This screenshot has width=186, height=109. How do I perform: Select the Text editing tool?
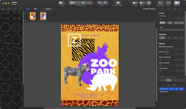click(77, 3)
